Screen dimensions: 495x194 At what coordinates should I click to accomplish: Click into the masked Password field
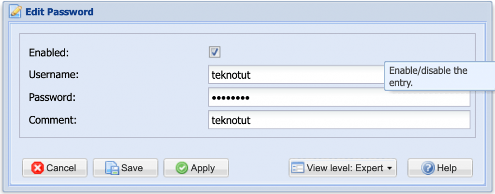pos(338,98)
